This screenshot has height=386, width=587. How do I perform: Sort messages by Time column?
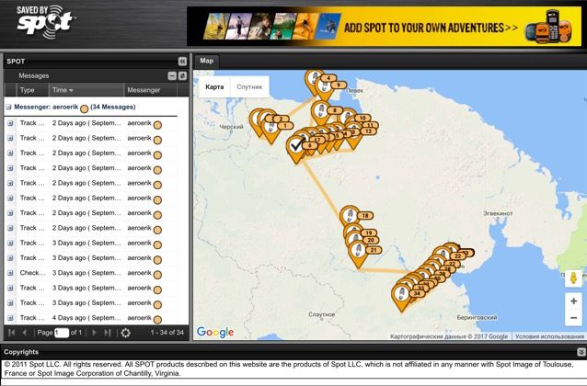86,90
